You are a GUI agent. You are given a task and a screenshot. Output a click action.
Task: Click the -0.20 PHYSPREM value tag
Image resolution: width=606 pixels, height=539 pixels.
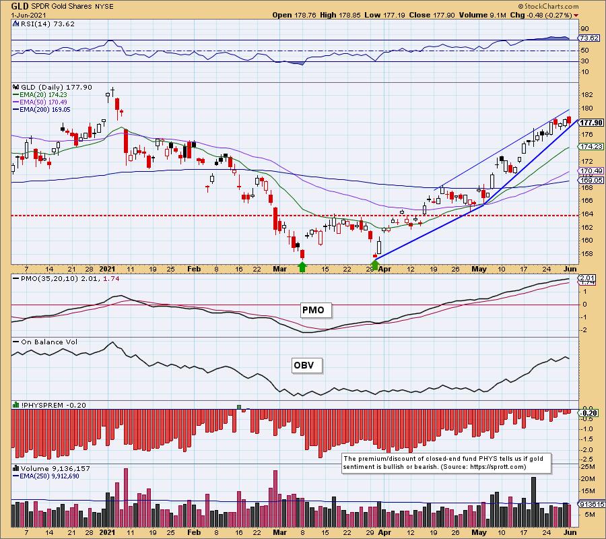tap(589, 413)
